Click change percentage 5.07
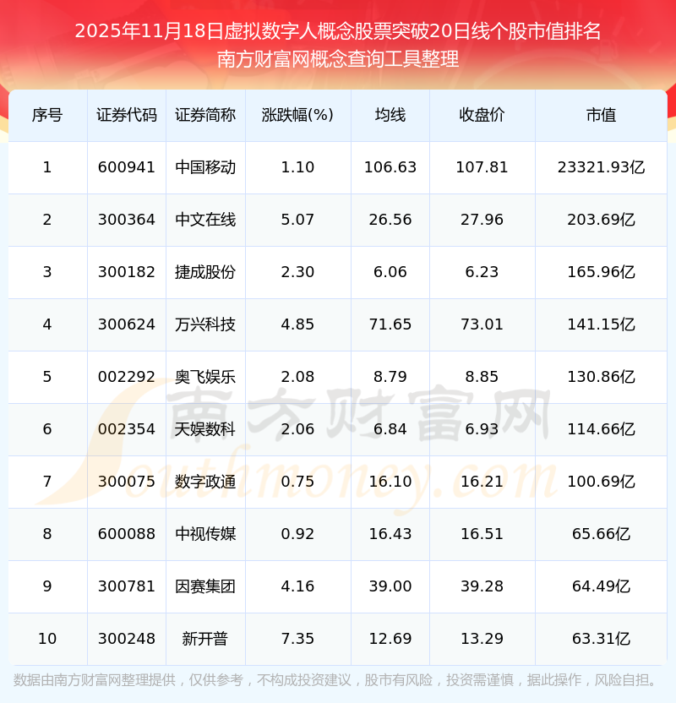Image resolution: width=676 pixels, height=703 pixels. [297, 220]
